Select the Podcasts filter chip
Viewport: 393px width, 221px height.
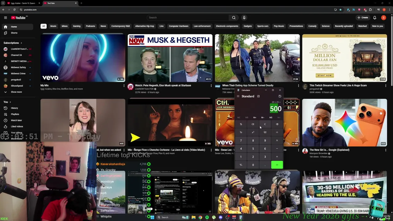[x=90, y=26]
